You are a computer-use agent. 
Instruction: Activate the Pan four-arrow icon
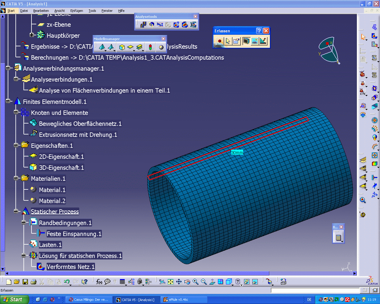tap(179, 282)
